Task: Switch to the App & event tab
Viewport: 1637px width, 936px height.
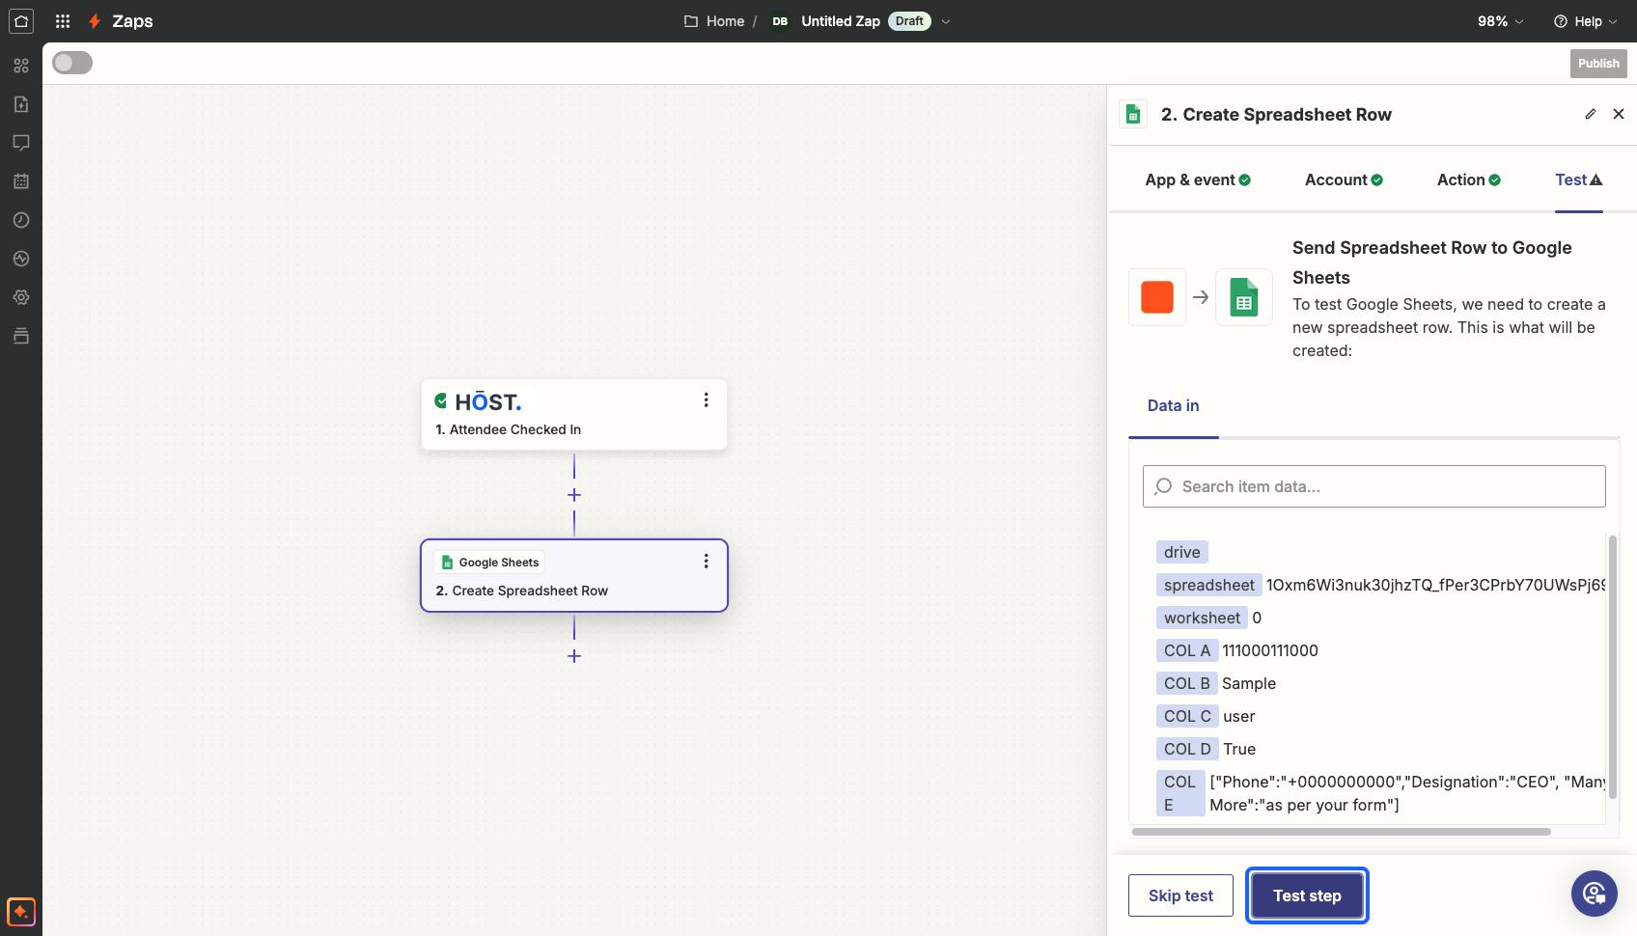Action: (1198, 179)
